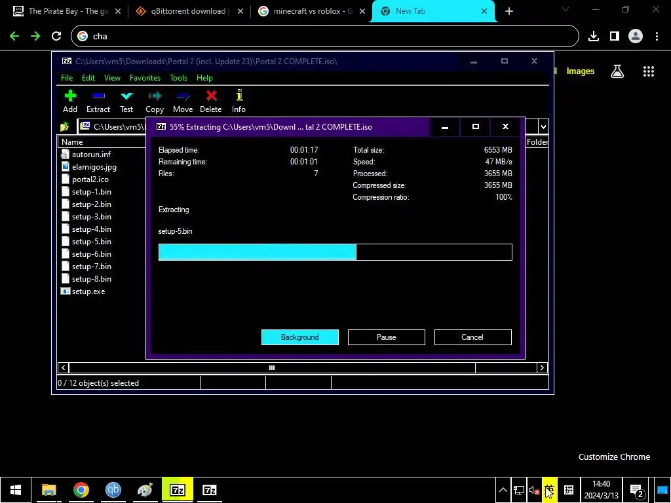Select elamigos.jpg file
Screen dimensions: 671x503
pyautogui.click(x=94, y=167)
